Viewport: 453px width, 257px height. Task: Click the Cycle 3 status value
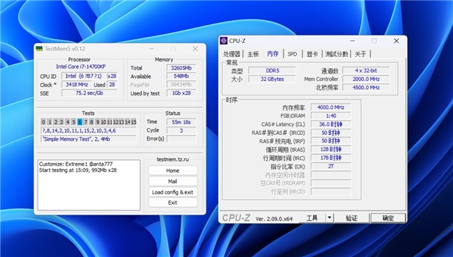tap(181, 130)
